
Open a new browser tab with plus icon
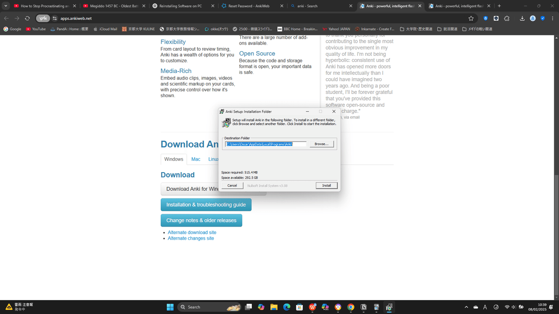(x=499, y=6)
